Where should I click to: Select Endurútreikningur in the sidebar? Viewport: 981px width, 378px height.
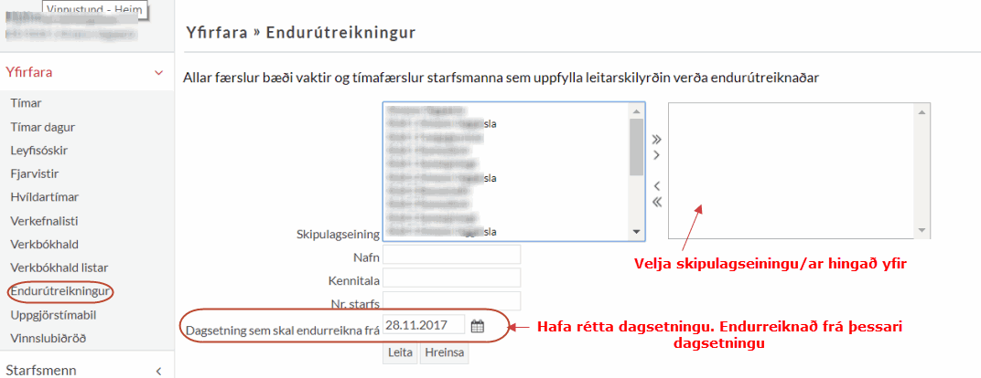[60, 291]
